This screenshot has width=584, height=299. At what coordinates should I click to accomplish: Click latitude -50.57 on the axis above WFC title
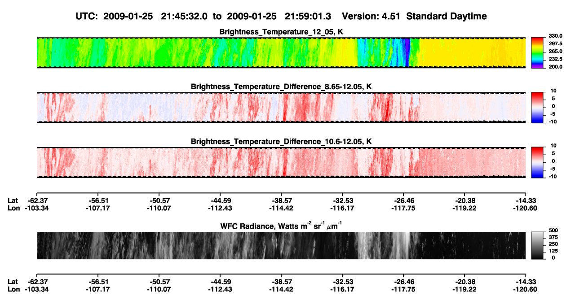pyautogui.click(x=159, y=200)
